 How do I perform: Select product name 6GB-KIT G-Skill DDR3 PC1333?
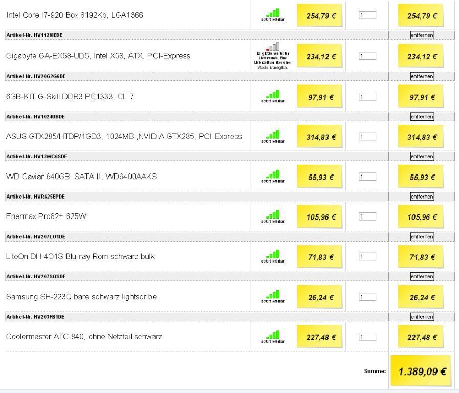[x=70, y=97]
